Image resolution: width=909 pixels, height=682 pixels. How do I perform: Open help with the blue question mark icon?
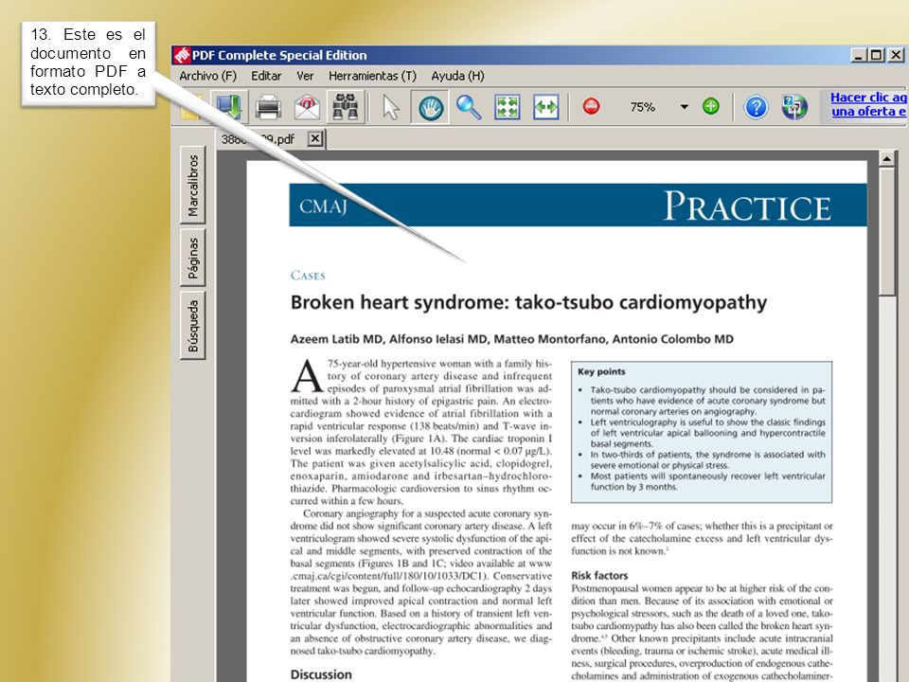[x=756, y=107]
